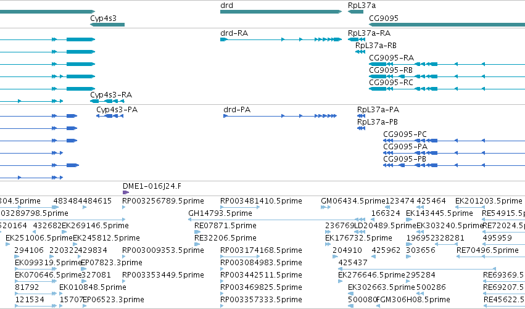Select the RP003174168.5prime EST label
The image size is (525, 309).
261,251
